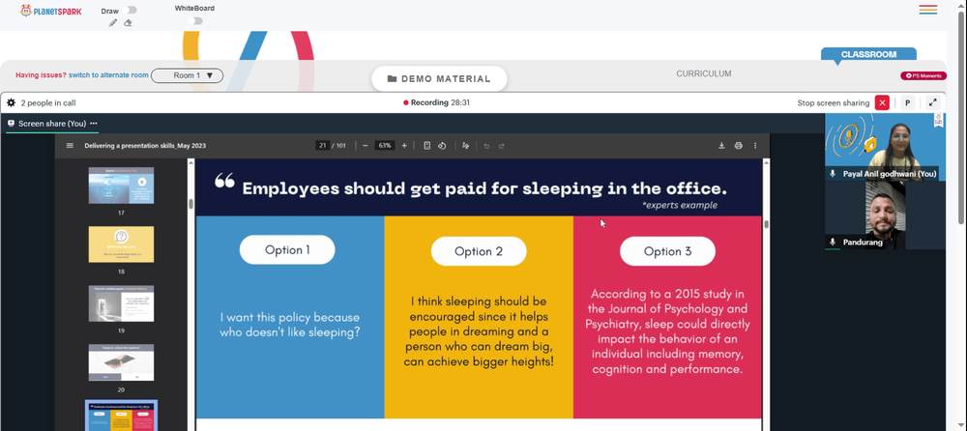Click the Option 3 pill
This screenshot has width=967, height=431.
click(667, 251)
